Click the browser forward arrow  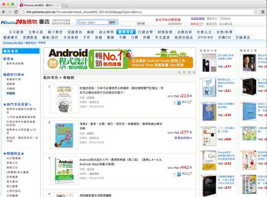coord(10,12)
